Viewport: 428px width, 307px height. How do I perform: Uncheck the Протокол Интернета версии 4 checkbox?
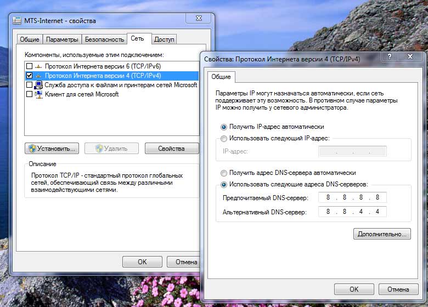[30, 76]
